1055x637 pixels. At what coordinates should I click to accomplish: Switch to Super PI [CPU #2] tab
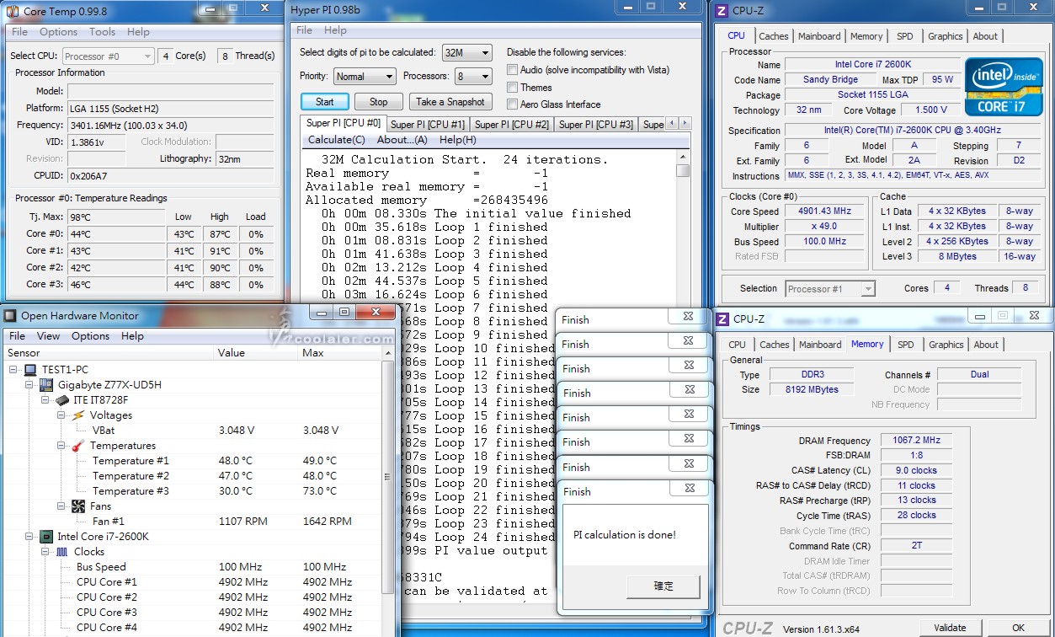512,125
